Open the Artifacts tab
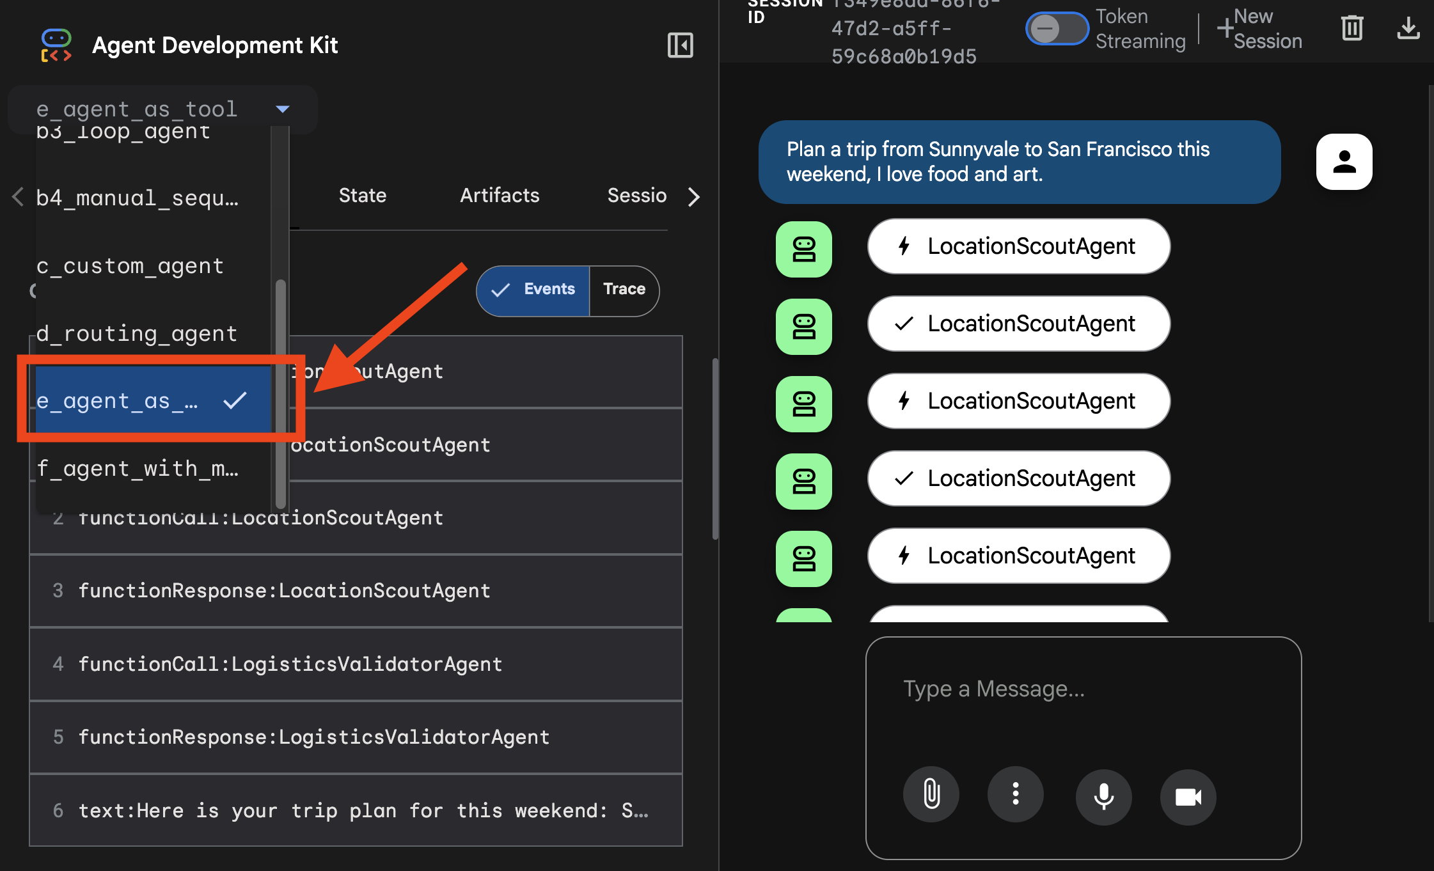 click(x=499, y=196)
